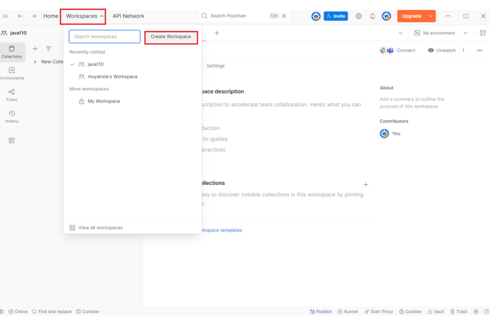Open Environments sidebar tab

pos(12,73)
